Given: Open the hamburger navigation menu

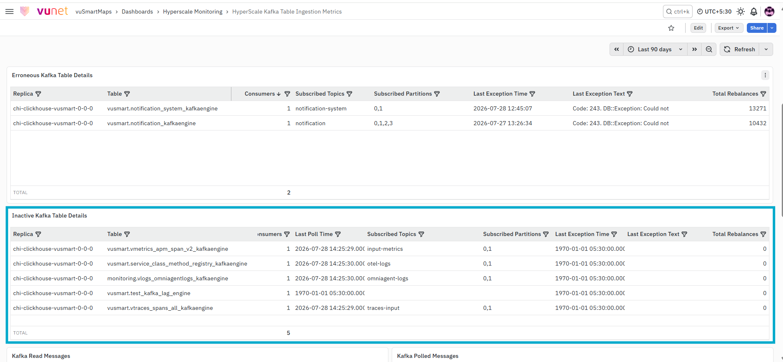Looking at the screenshot, I should coord(9,11).
